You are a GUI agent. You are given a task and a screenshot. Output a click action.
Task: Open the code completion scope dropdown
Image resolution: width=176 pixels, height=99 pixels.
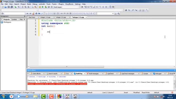click(19, 10)
